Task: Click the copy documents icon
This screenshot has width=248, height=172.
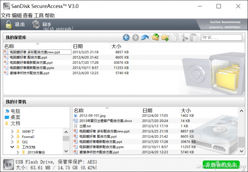Action: click(x=175, y=38)
